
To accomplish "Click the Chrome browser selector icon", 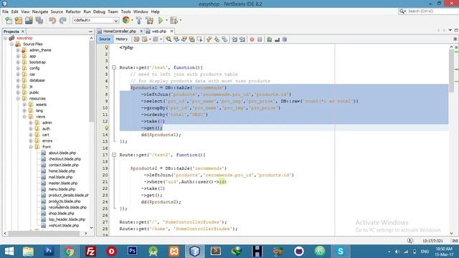I will (x=126, y=20).
